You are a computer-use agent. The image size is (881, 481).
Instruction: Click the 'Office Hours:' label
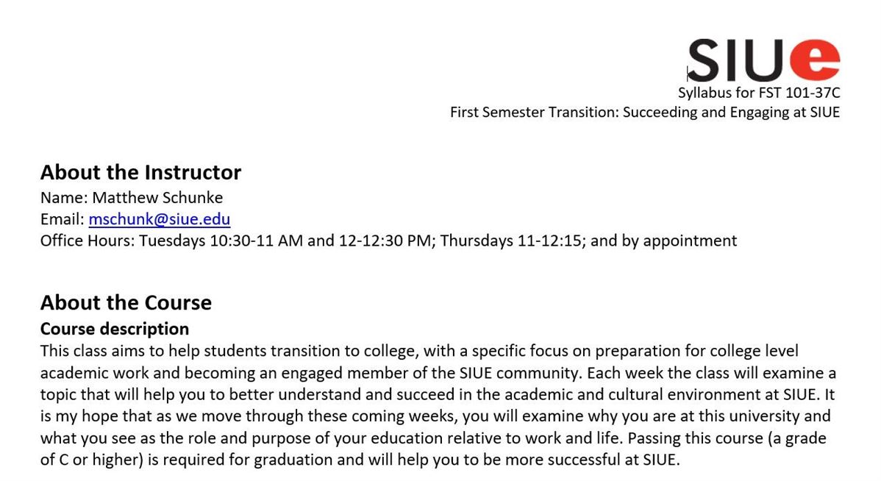pyautogui.click(x=88, y=240)
